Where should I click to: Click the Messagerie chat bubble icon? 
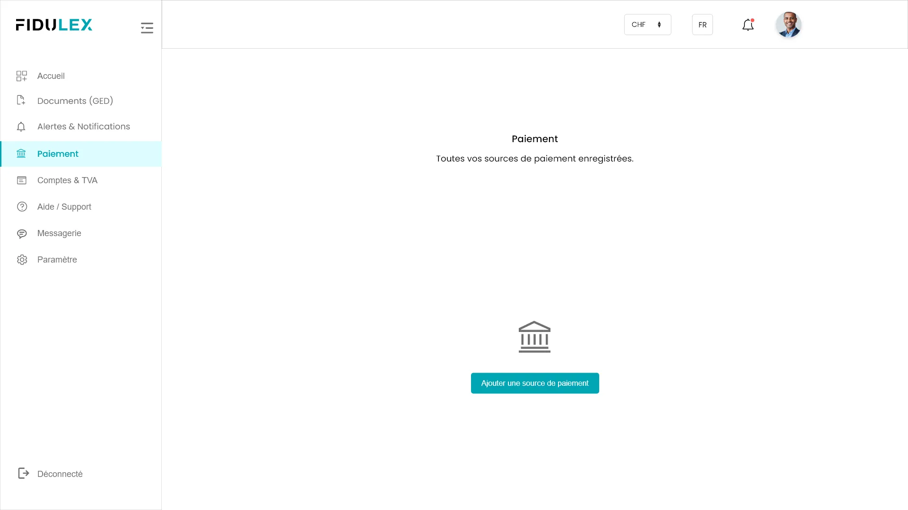coord(22,234)
